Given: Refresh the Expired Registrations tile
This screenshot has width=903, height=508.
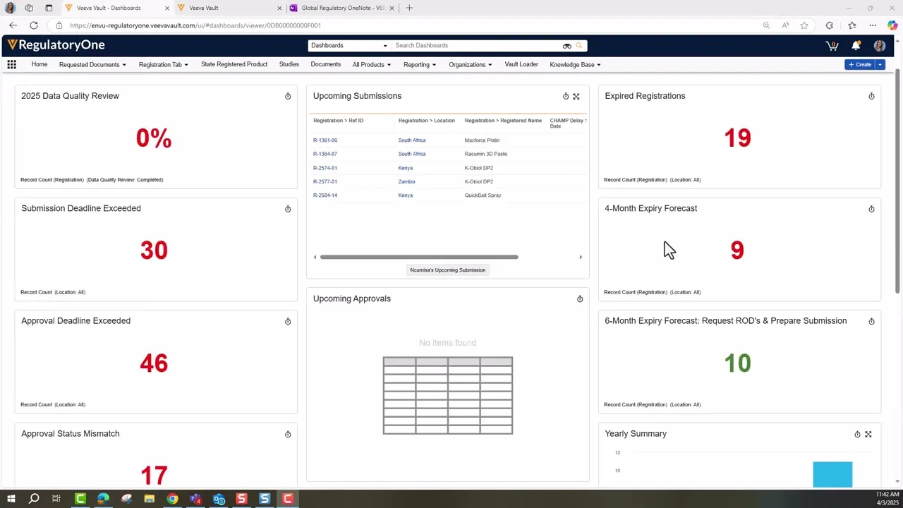Looking at the screenshot, I should pos(871,96).
